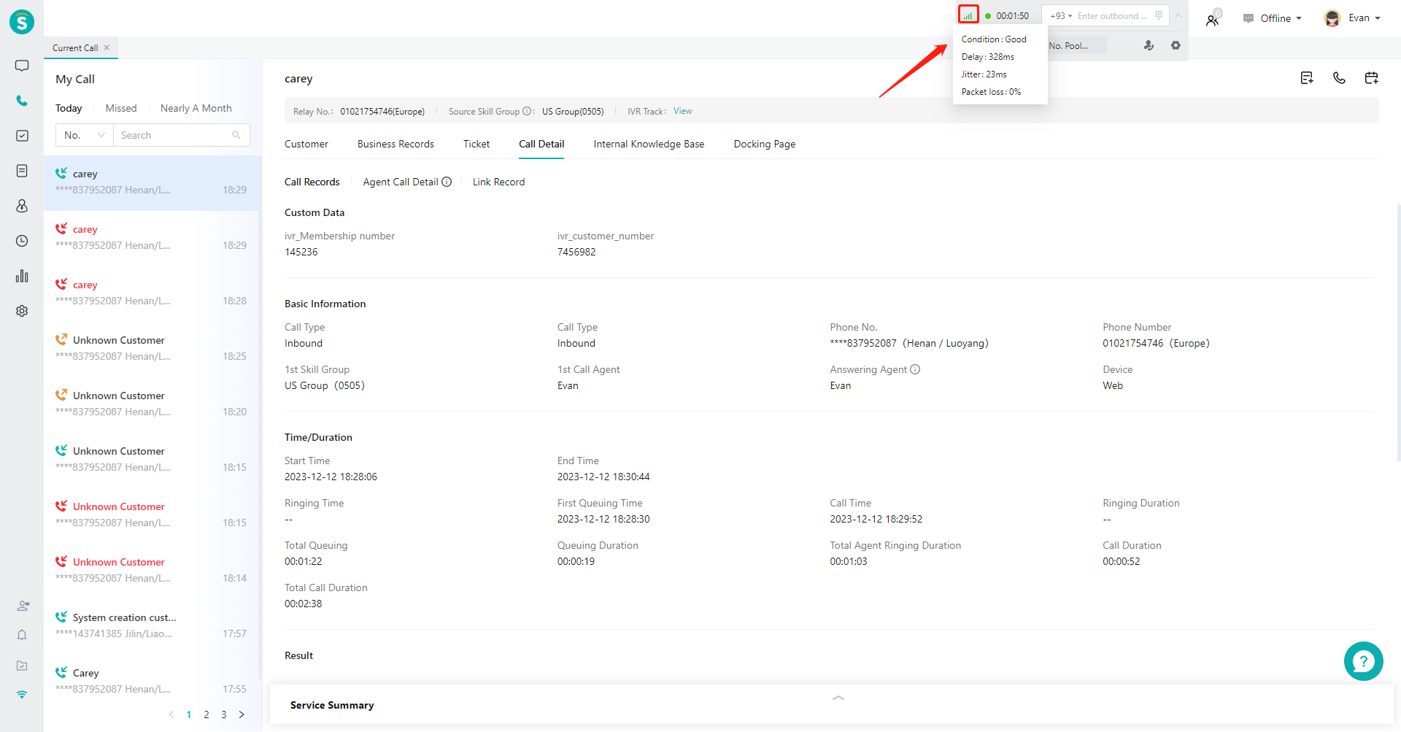Open the chat bubble sidebar icon
Viewport: 1401px width, 732px height.
[22, 66]
